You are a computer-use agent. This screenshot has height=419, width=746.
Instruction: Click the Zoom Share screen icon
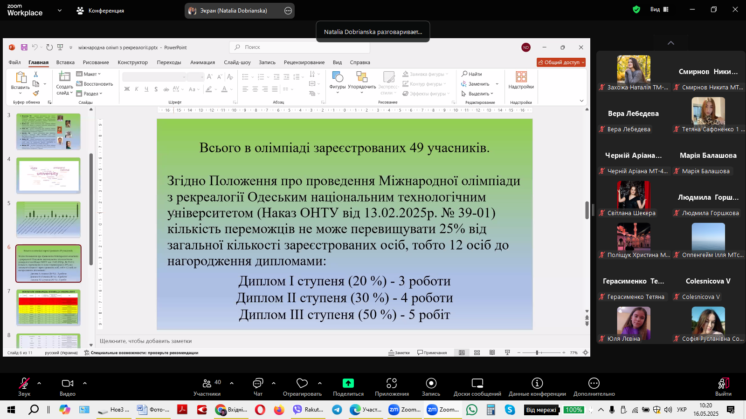[x=348, y=383]
